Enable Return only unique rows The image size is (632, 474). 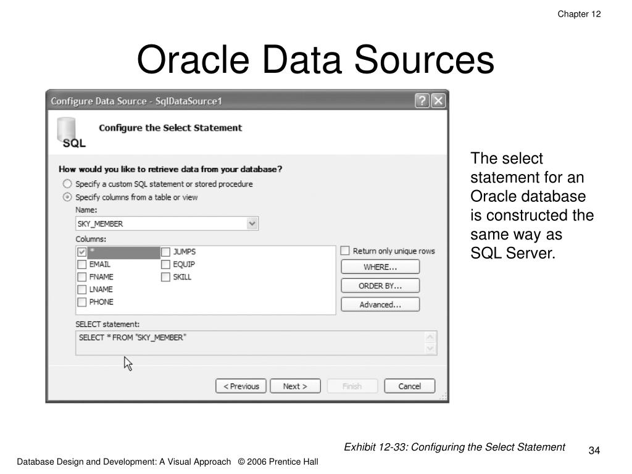pos(345,251)
